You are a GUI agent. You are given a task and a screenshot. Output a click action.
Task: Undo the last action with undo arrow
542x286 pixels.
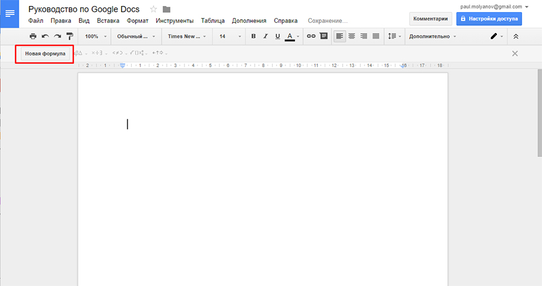coord(45,36)
